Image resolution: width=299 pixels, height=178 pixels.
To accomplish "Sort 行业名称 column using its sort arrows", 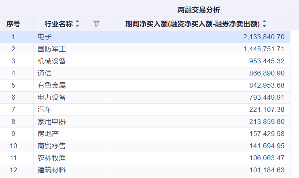I will 77,23.
